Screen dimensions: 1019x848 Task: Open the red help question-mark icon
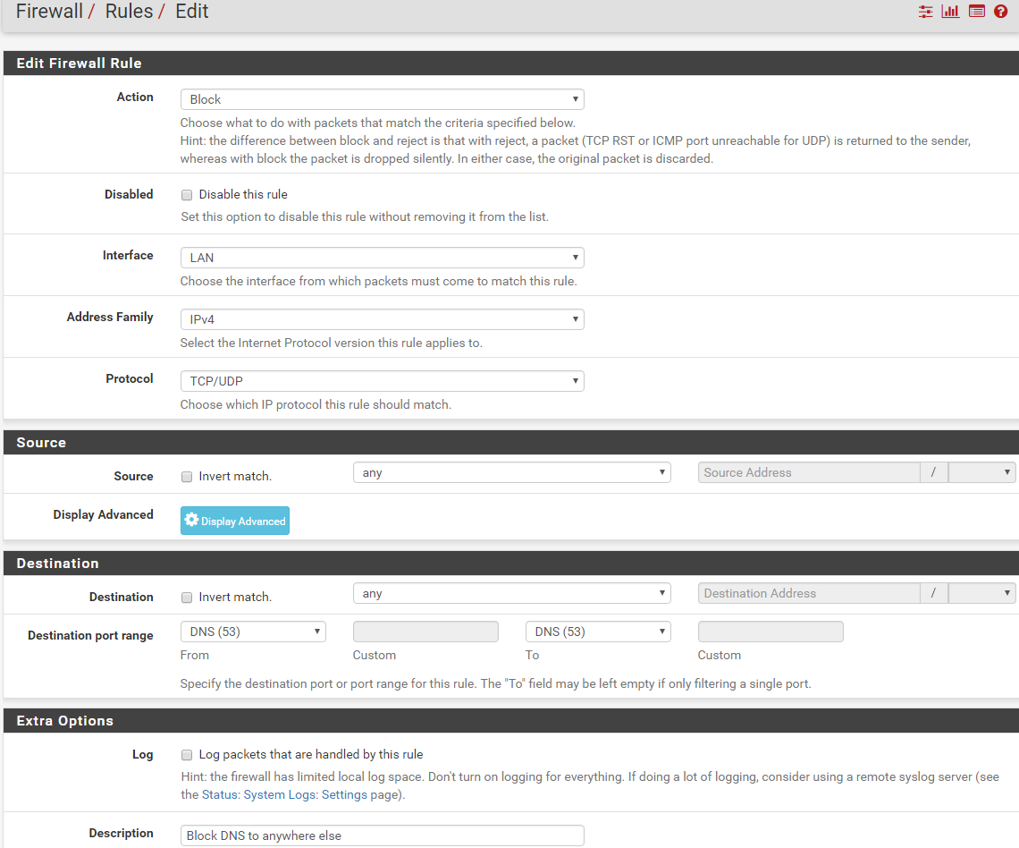[x=1001, y=12]
